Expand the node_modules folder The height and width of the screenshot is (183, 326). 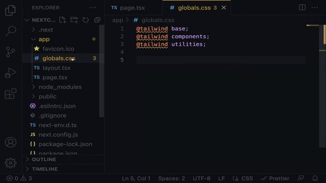pos(60,87)
